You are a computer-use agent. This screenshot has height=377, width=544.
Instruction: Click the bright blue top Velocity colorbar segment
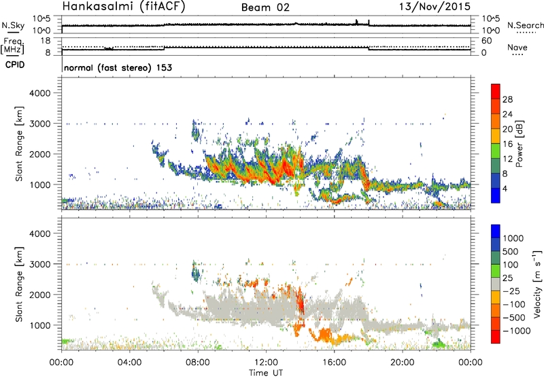tap(496, 231)
